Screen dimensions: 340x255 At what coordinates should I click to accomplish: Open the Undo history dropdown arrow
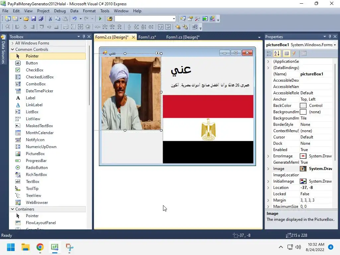pos(80,19)
